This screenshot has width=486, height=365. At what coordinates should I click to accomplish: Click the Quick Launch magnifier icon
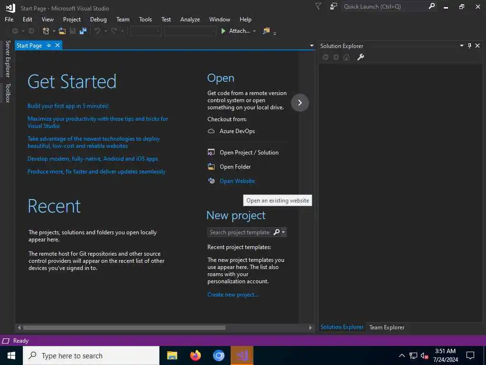point(431,6)
